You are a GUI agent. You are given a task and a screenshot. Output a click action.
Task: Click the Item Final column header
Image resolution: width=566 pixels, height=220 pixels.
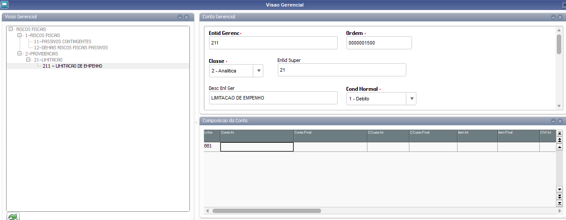coord(518,136)
